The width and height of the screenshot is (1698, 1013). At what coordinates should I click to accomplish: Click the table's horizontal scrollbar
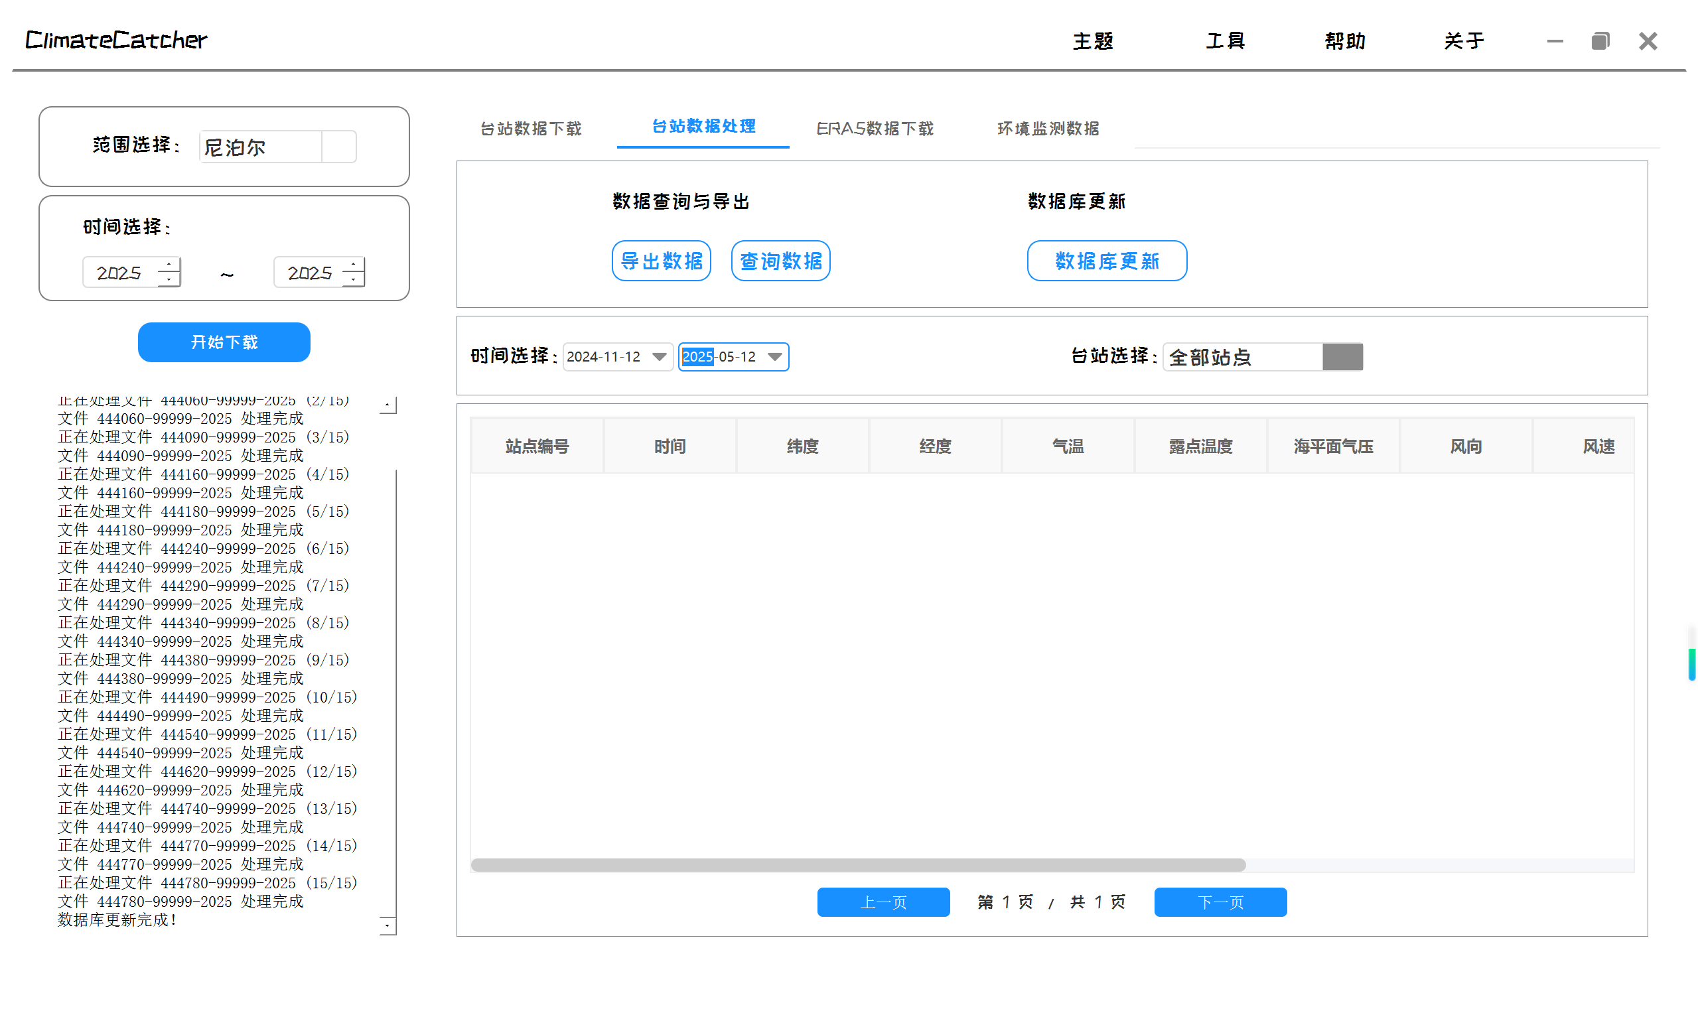pyautogui.click(x=858, y=865)
